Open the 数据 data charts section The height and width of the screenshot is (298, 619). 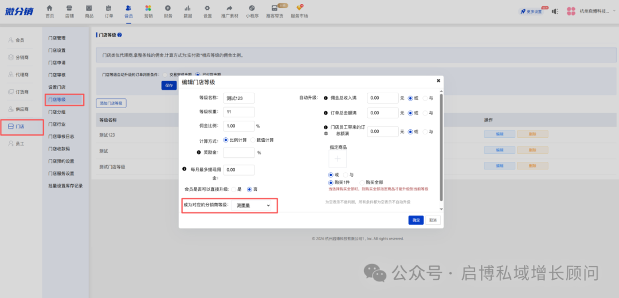click(x=188, y=11)
